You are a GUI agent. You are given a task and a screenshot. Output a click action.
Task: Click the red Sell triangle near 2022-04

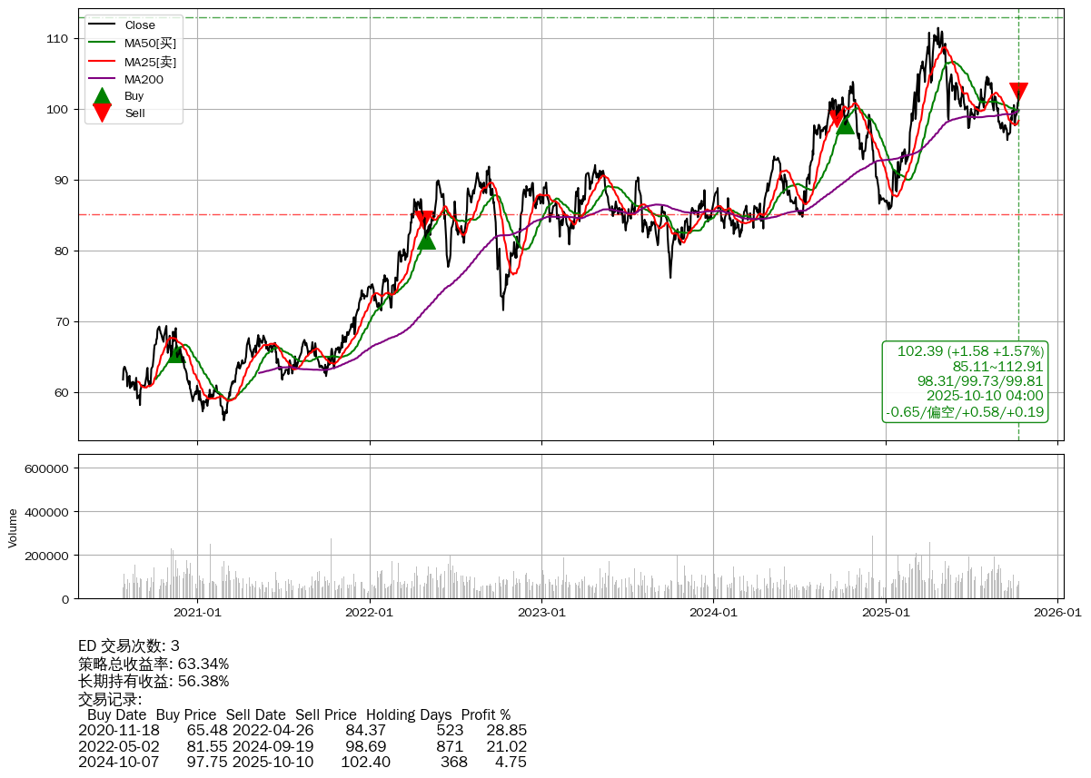[x=423, y=220]
